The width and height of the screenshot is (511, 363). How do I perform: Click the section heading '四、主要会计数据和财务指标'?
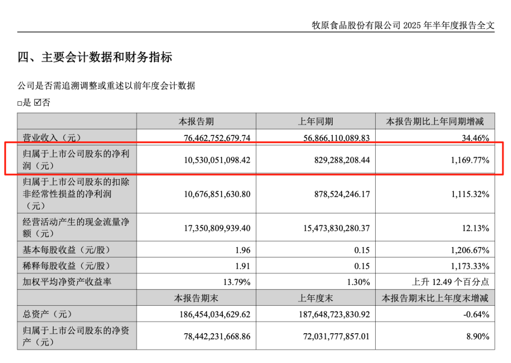pyautogui.click(x=95, y=58)
